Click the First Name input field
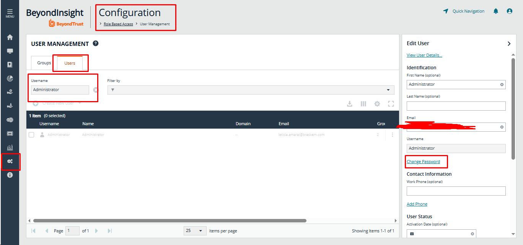 point(456,84)
